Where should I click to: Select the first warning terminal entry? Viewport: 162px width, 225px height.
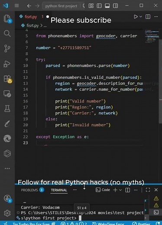(156, 199)
